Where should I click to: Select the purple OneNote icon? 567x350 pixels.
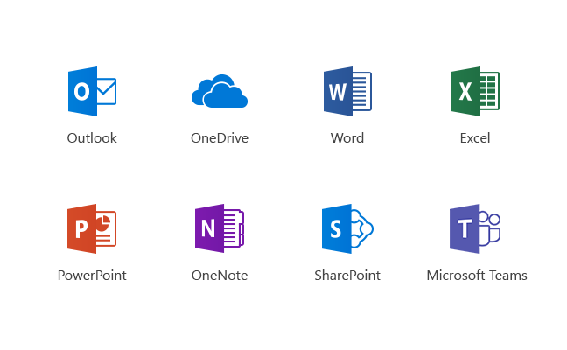tap(219, 229)
